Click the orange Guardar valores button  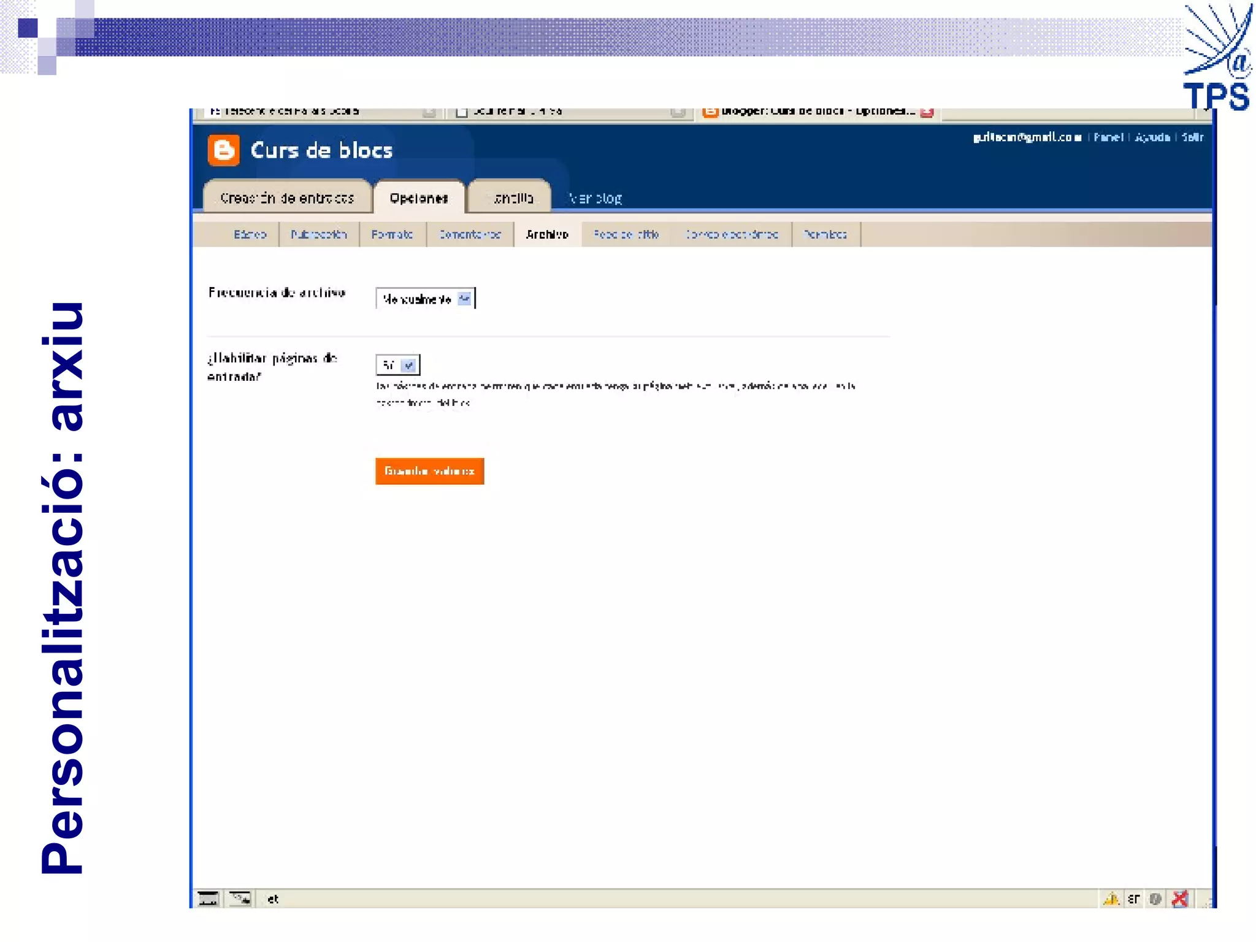click(x=429, y=471)
